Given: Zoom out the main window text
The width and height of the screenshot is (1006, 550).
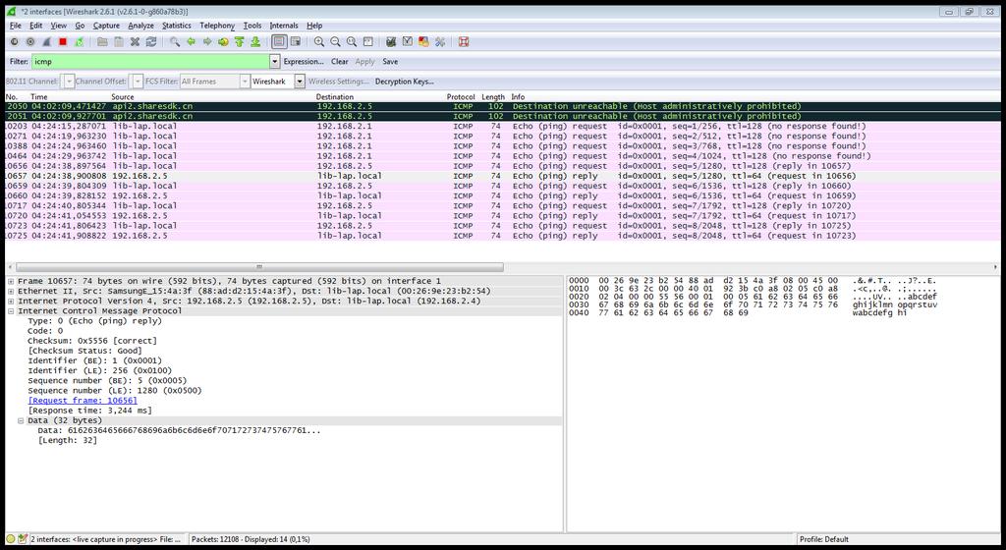Looking at the screenshot, I should tap(335, 41).
